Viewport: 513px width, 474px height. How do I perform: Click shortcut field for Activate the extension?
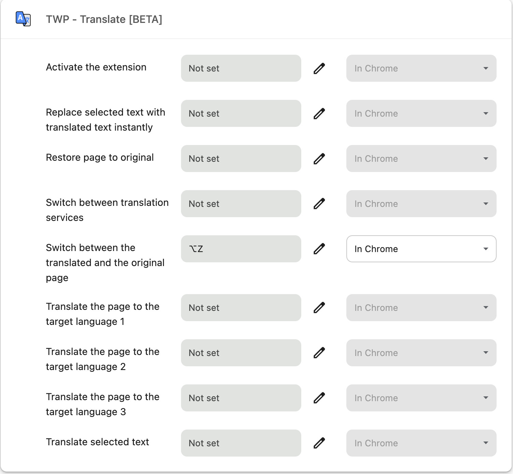tap(241, 68)
